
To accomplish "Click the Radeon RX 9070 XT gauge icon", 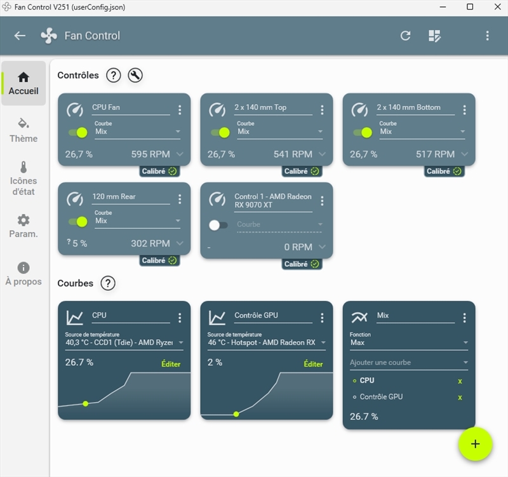I will pos(217,199).
